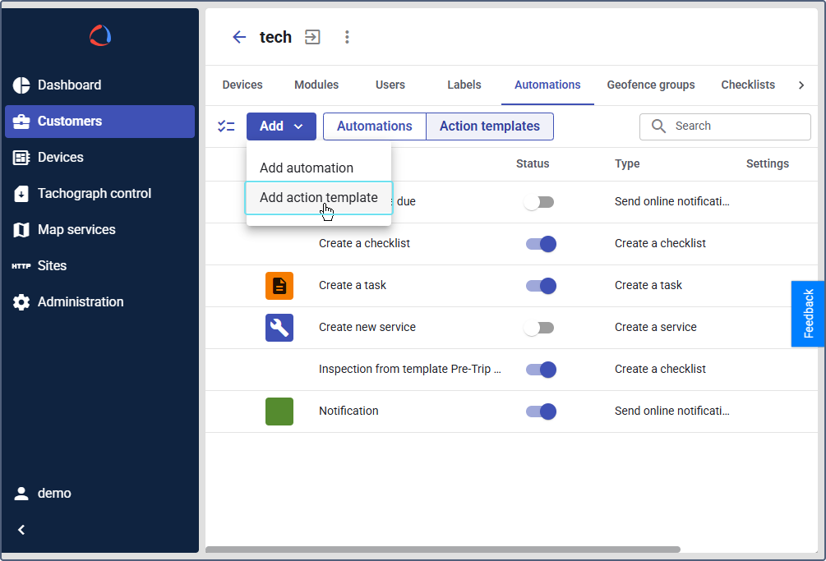
Task: Open the Feedback side button
Action: 808,314
